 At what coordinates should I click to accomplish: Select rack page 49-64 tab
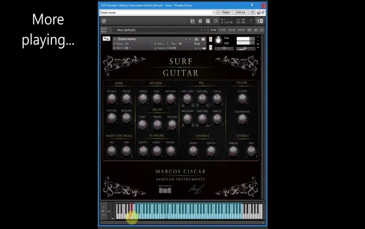coord(241,30)
